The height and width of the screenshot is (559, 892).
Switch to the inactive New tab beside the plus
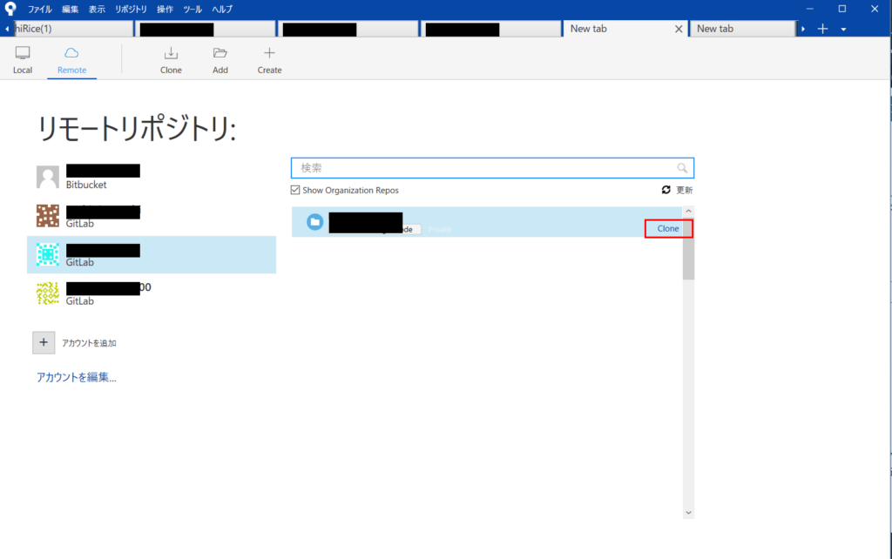click(x=742, y=29)
